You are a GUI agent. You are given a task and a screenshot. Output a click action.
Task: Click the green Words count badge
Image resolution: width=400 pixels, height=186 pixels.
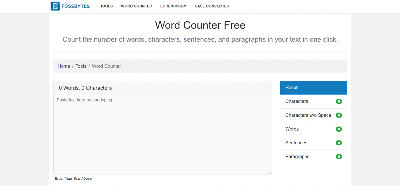339,129
